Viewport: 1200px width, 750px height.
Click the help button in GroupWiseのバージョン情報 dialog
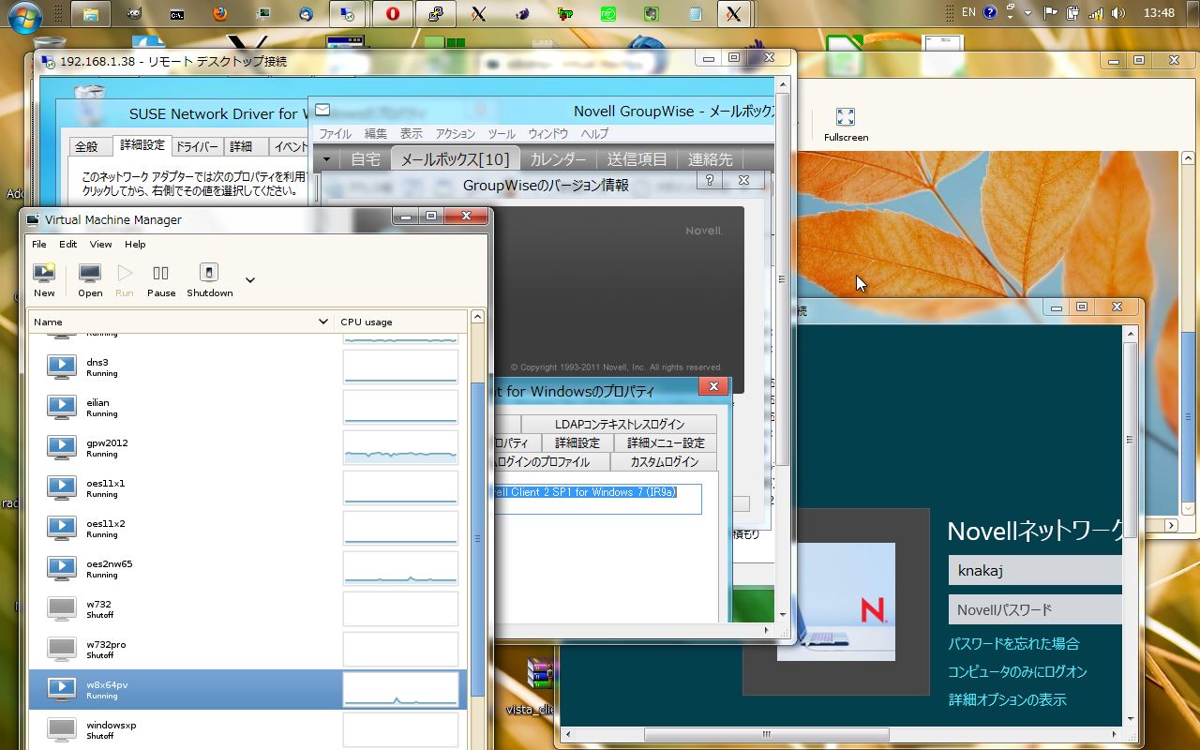click(x=710, y=180)
